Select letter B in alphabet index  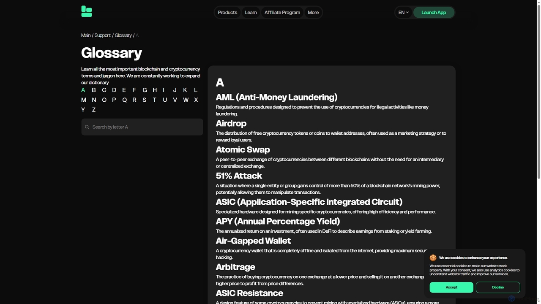(94, 90)
